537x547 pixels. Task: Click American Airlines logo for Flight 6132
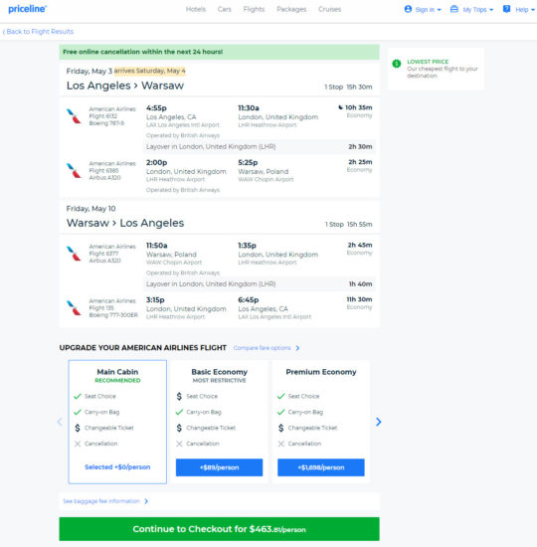74,115
